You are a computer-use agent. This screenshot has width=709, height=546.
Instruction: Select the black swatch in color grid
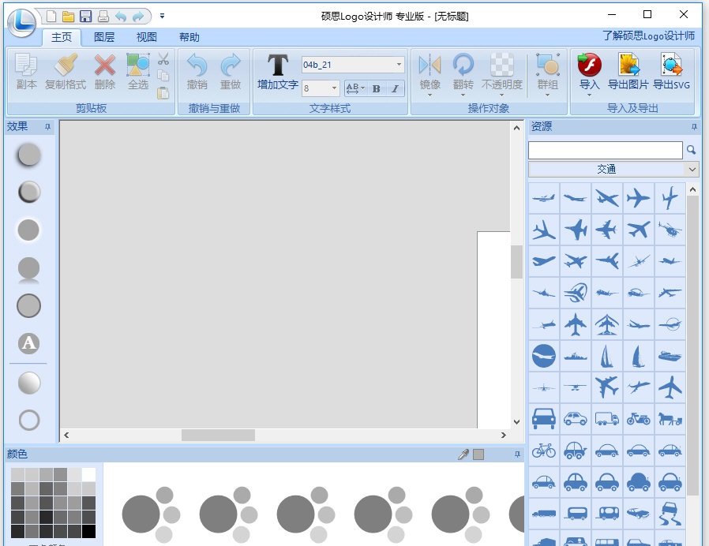[88, 531]
